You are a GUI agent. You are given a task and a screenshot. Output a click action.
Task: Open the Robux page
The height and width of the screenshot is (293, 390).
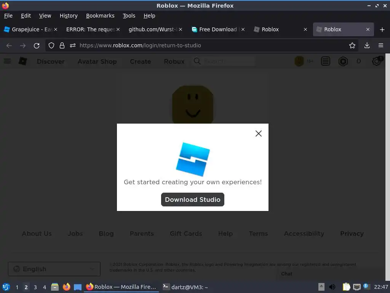[x=174, y=61]
